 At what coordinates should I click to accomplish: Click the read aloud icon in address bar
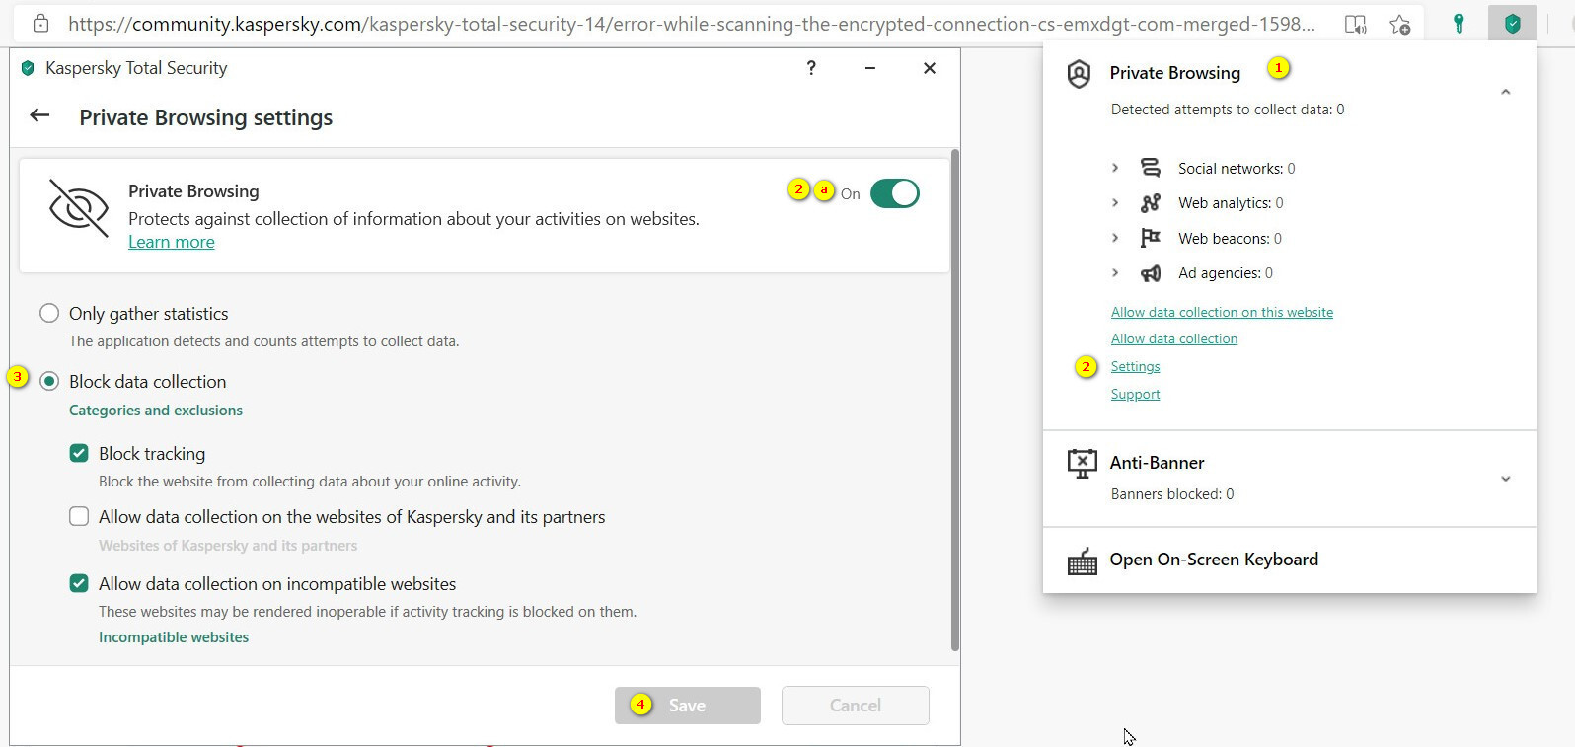coord(1356,25)
